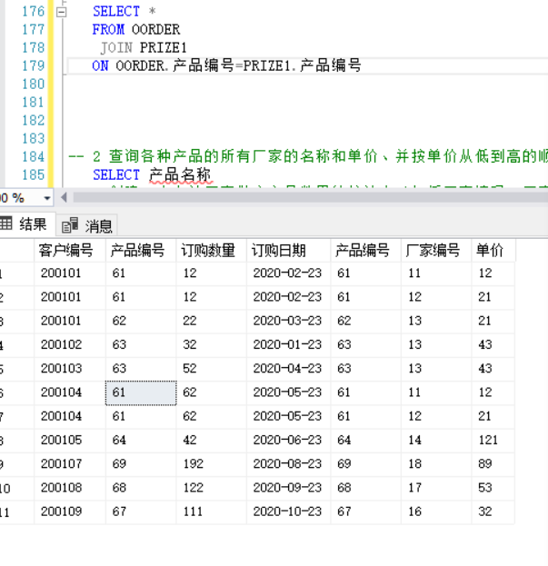Select 厂家编号 cell 17
548x566 pixels.
point(436,488)
